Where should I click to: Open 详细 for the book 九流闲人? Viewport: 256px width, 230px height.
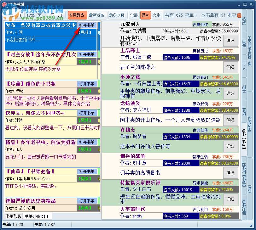pos(231,41)
